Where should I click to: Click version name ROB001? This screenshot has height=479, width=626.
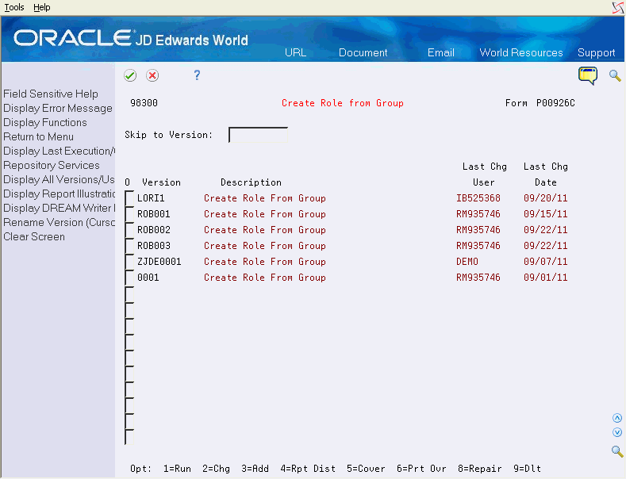pyautogui.click(x=154, y=214)
